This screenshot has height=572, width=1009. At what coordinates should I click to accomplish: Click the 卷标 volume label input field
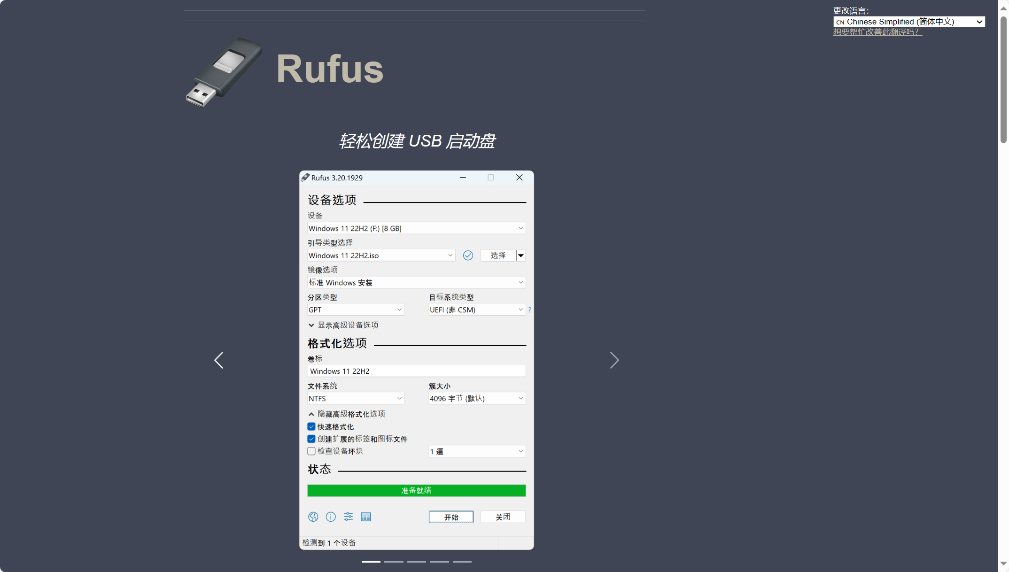(x=417, y=371)
